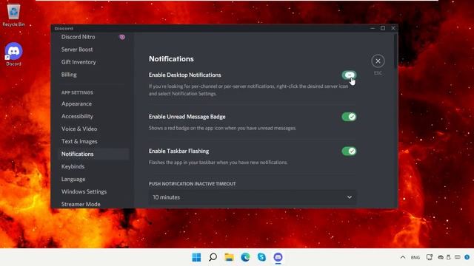Open Discord Nitro settings

[x=78, y=37]
